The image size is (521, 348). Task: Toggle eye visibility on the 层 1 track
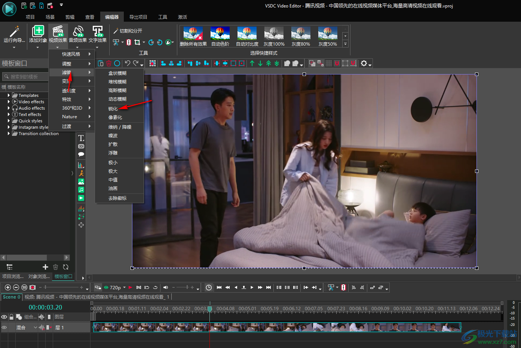4,327
